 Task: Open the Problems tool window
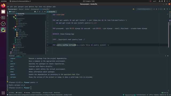19,93
